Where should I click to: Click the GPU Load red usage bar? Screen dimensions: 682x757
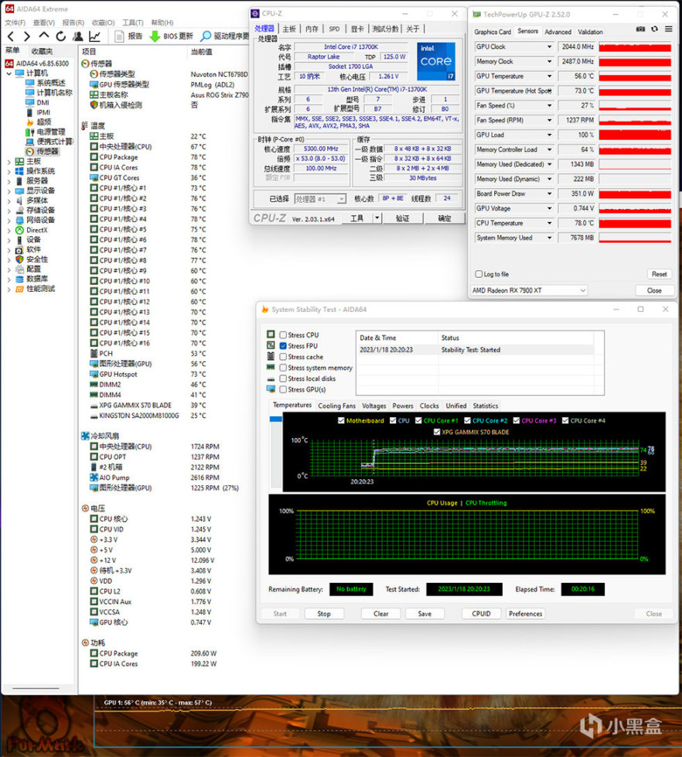[635, 135]
